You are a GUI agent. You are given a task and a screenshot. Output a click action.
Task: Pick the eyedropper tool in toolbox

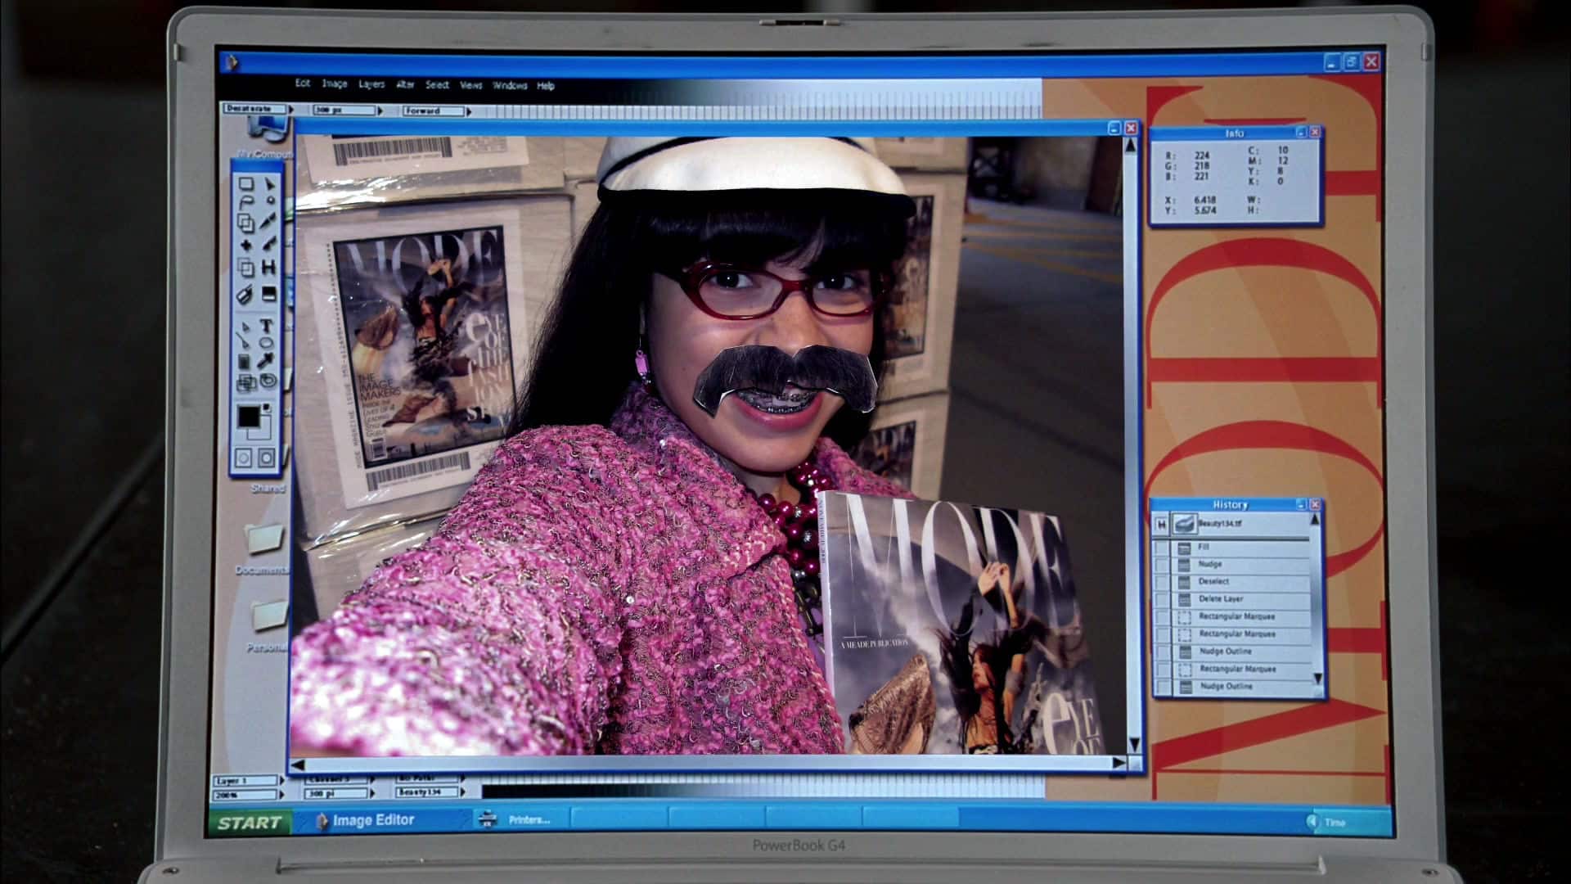pyautogui.click(x=267, y=361)
